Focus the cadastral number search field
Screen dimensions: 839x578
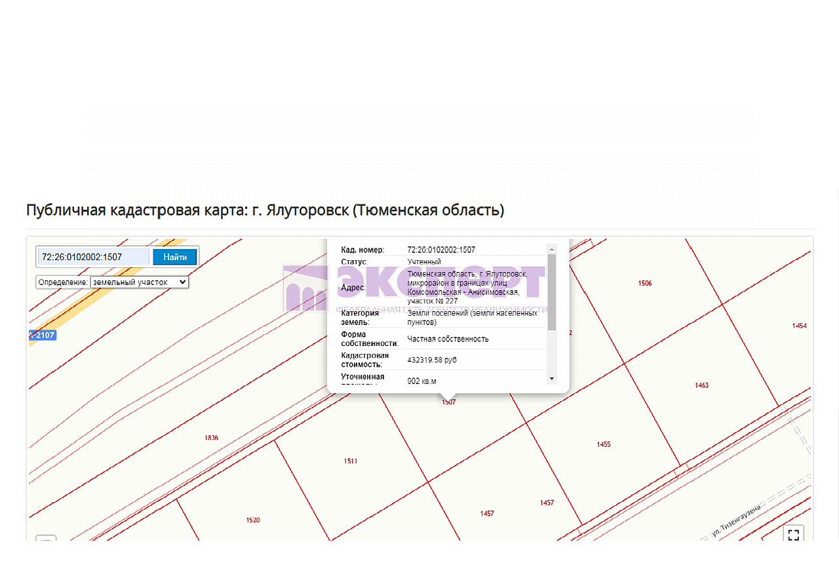pyautogui.click(x=94, y=257)
